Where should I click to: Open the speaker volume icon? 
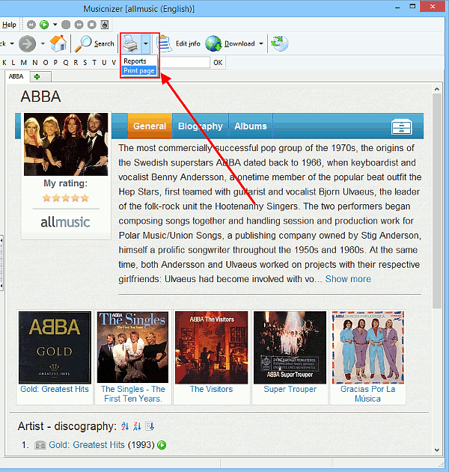(105, 25)
